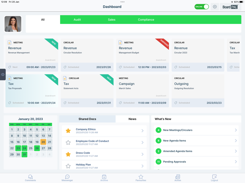Open the Comments panel
The height and width of the screenshot is (183, 245).
(30, 178)
